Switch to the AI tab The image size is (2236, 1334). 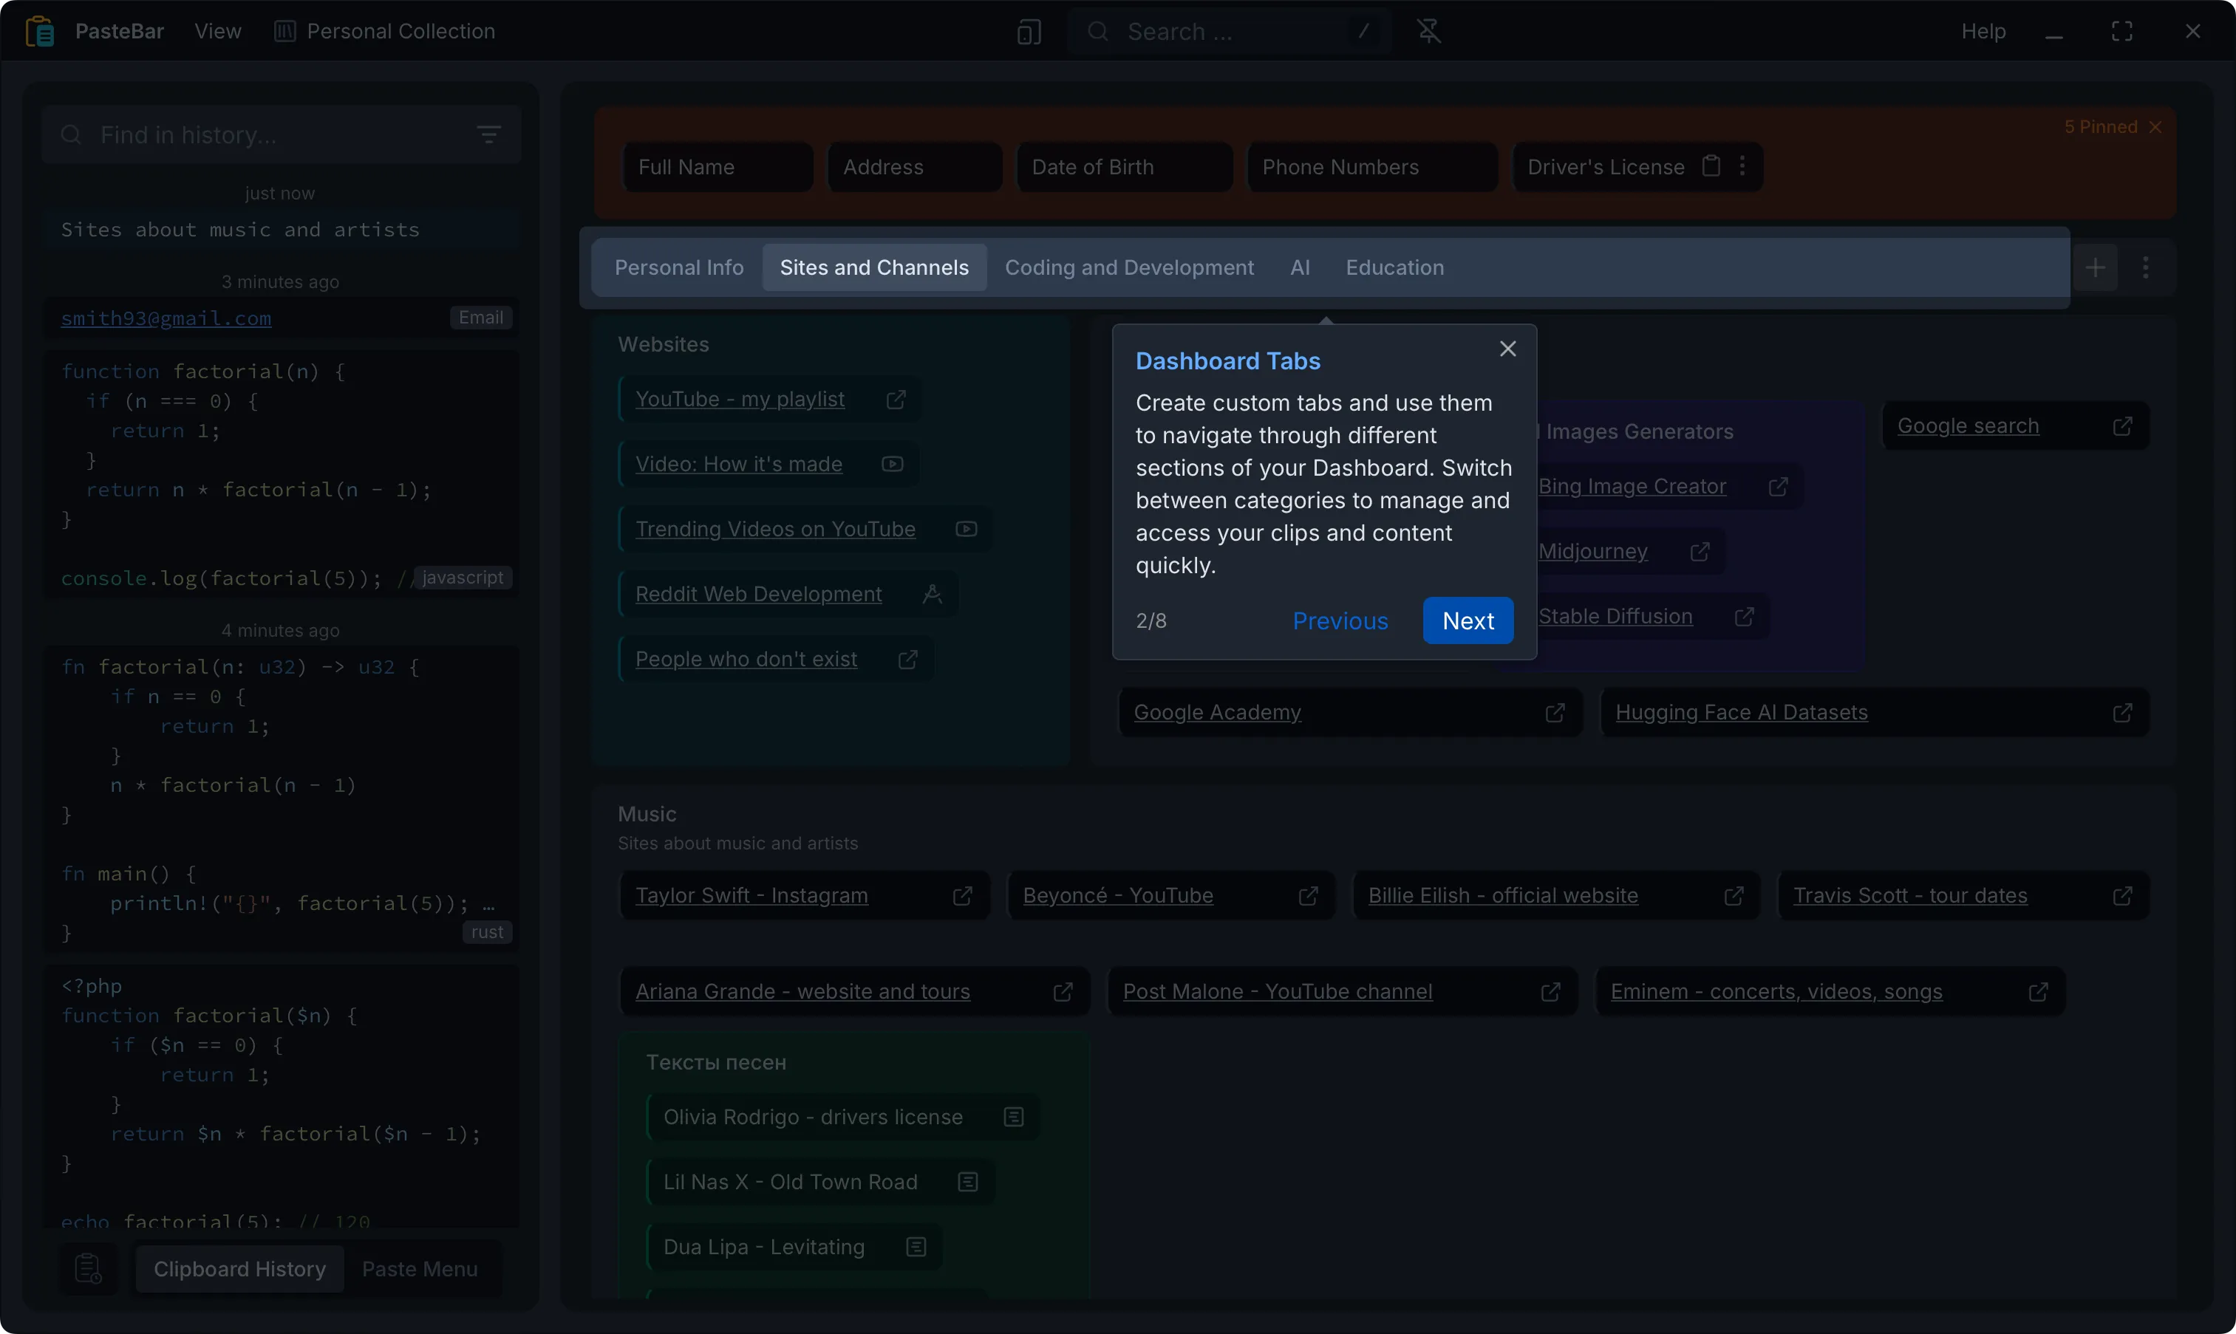point(1299,268)
